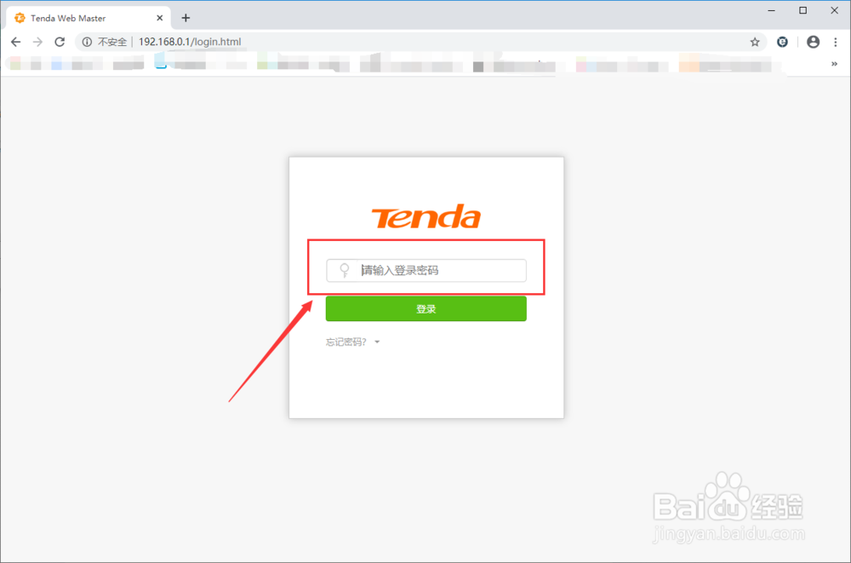851x563 pixels.
Task: Bookmark this page with the star icon
Action: tap(755, 42)
